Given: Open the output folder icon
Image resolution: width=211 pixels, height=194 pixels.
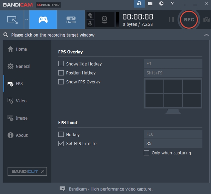Looking at the screenshot, I should coord(150,4).
